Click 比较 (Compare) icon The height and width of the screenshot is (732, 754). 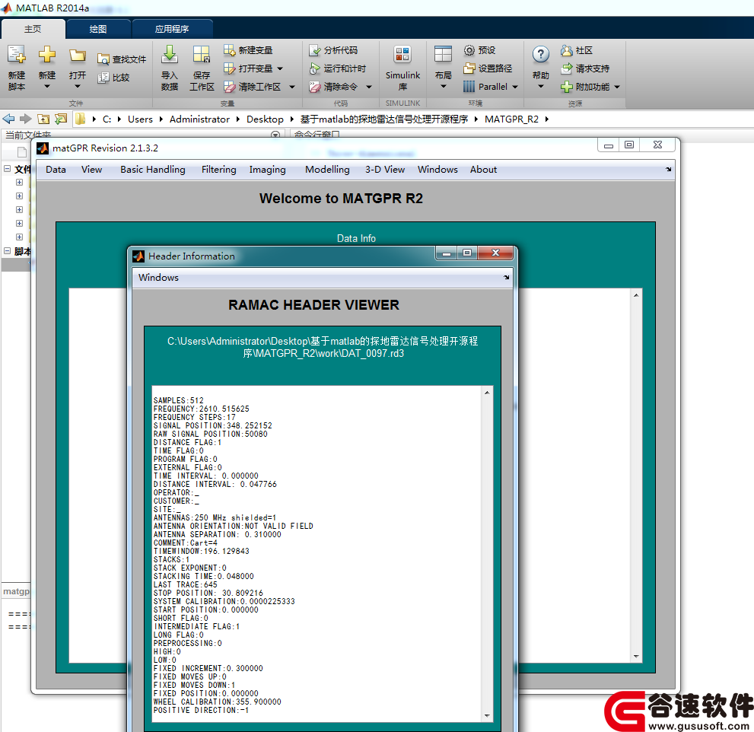coord(103,78)
